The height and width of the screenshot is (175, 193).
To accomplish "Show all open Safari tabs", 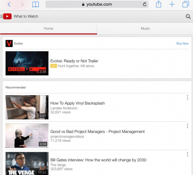I will (186, 4).
